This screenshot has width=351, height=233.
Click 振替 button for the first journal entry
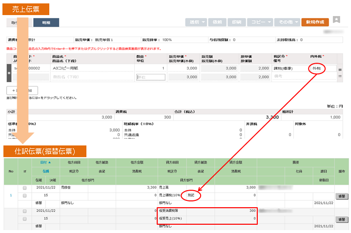tap(342, 196)
